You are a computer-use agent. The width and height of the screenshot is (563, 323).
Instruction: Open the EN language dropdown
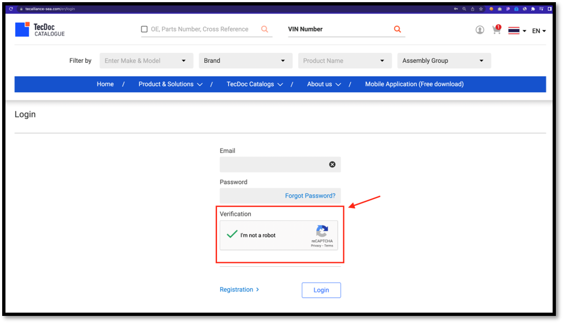tap(539, 31)
